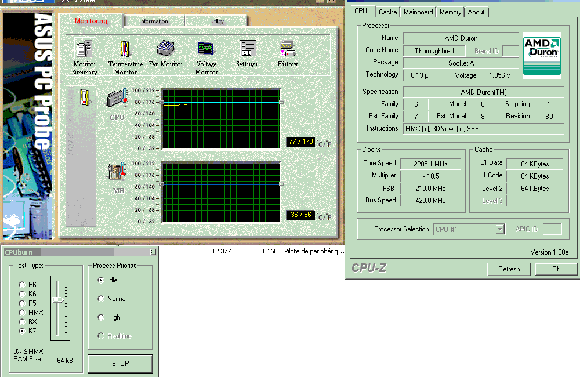Viewport: 580px width, 377px height.
Task: Choose the MMX test type
Action: [x=23, y=313]
